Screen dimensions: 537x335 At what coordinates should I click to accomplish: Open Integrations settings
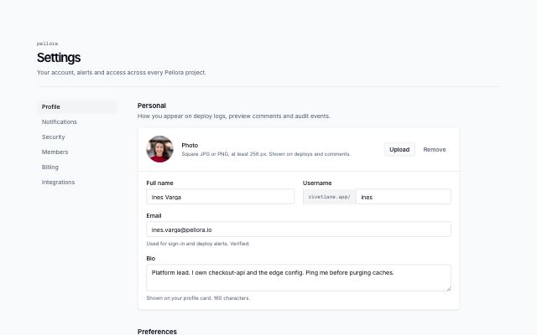tap(77, 183)
